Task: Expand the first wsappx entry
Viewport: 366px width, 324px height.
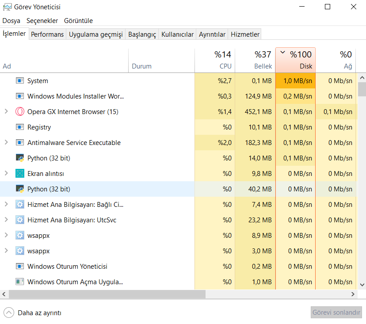Action: pyautogui.click(x=6, y=236)
